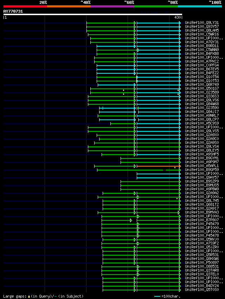Select the UniRef100_P45479 label
225x299 pixels.
pos(202,224)
